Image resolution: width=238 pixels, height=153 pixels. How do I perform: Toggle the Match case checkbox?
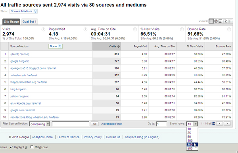[x=32, y=147]
